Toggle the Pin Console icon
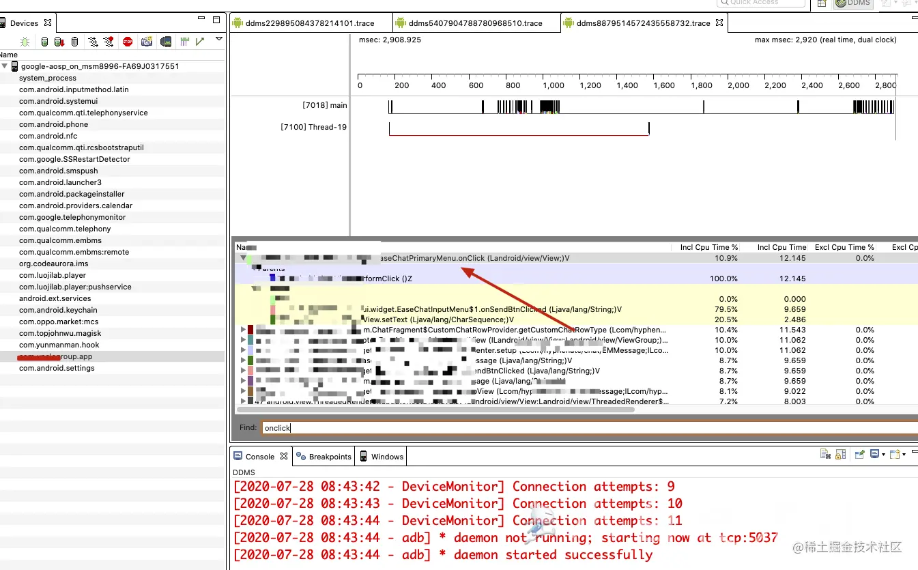This screenshot has width=918, height=570. (860, 454)
